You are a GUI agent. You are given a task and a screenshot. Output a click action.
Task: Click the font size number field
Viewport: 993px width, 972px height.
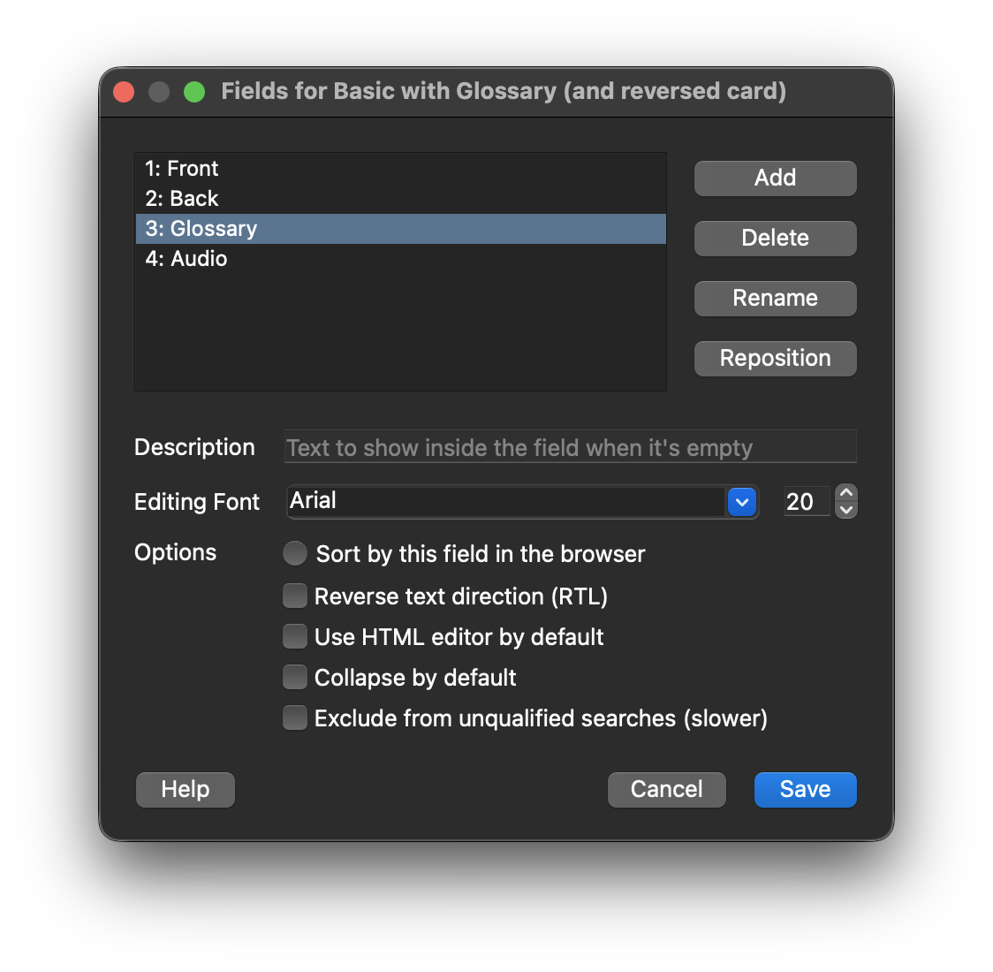[x=806, y=502]
